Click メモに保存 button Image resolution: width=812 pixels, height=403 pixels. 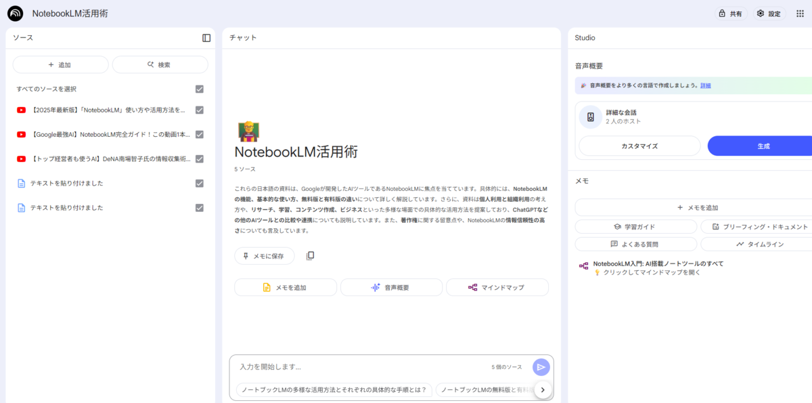coord(265,256)
